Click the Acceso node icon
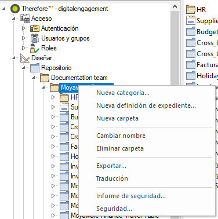 tap(25, 19)
